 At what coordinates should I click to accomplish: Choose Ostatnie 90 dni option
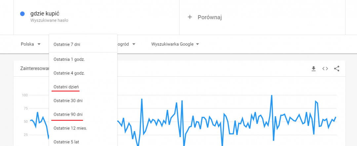[68, 114]
